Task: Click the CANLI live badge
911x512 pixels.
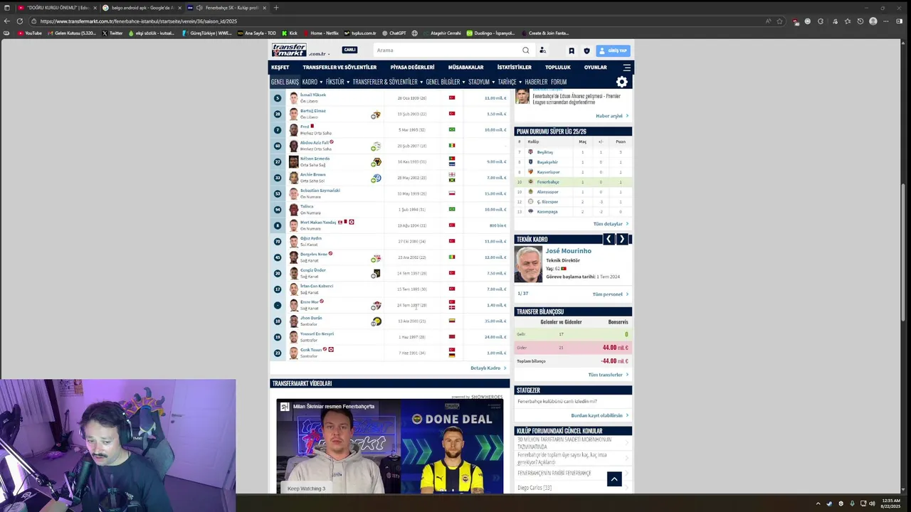Action: coord(349,50)
